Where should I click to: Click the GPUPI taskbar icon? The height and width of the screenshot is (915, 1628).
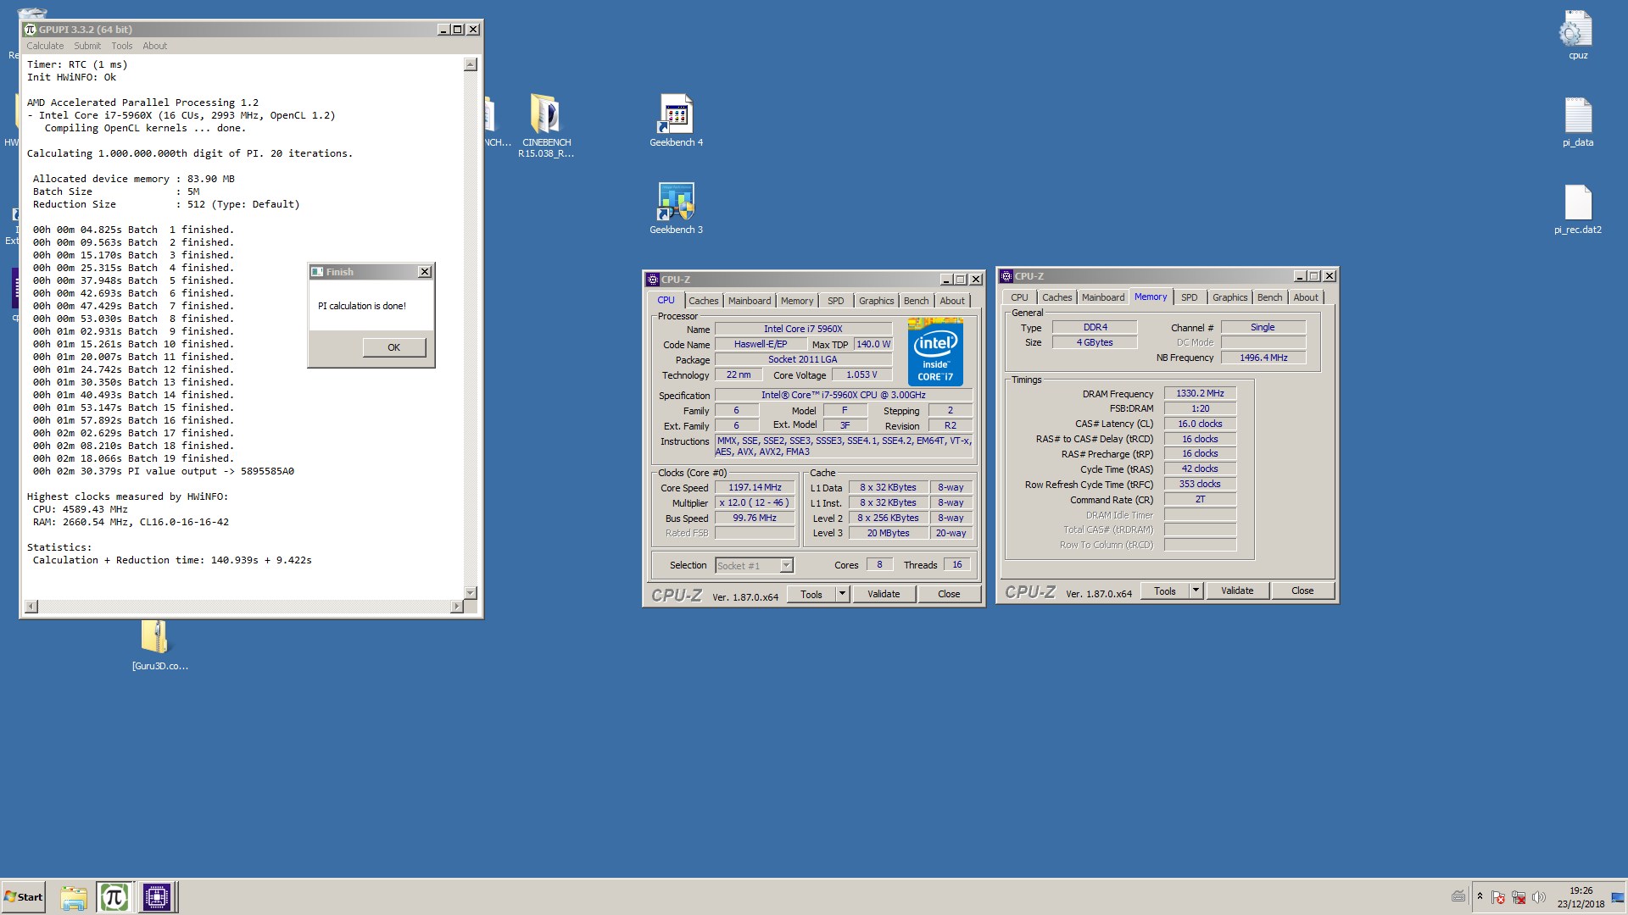114,896
